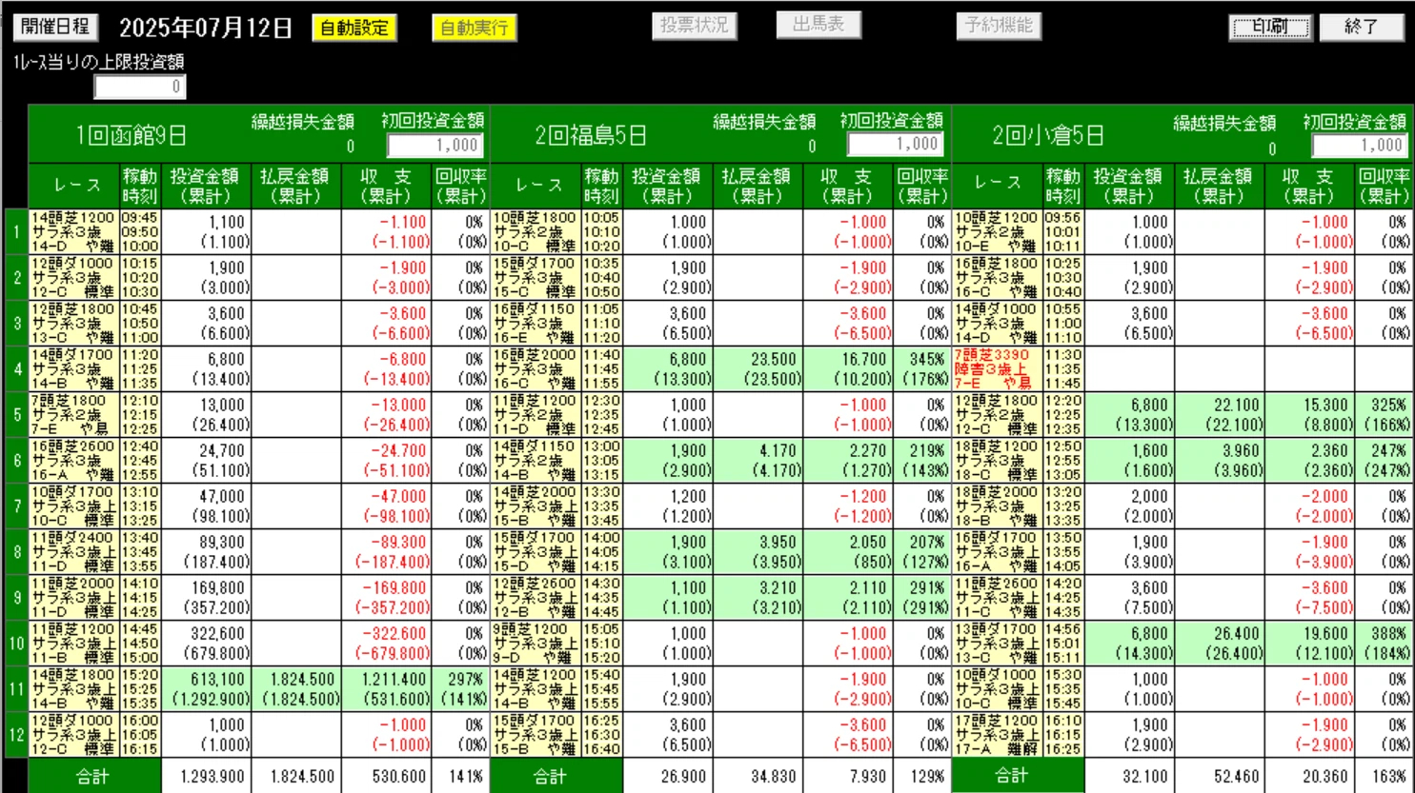Open the 出馬表 race card
This screenshot has width=1415, height=793.
click(x=819, y=25)
